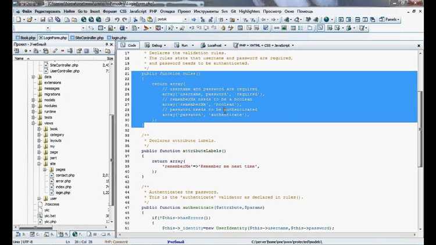Select the .htaccess file in the tree
The height and width of the screenshot is (245, 436).
tap(52, 204)
